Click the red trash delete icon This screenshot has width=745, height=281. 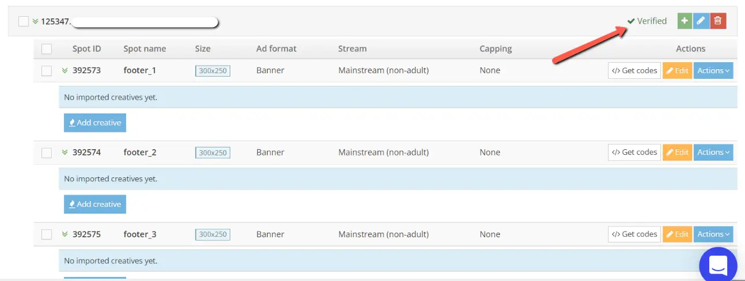(718, 21)
